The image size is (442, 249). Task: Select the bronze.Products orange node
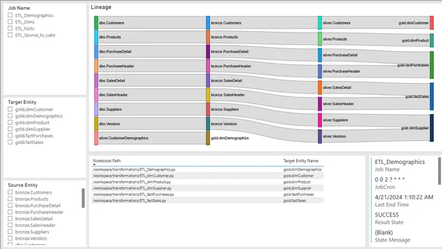tap(208, 37)
